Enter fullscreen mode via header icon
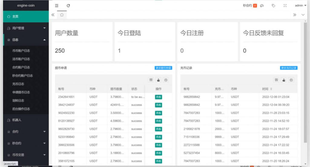310x167 pixels. 285,6
